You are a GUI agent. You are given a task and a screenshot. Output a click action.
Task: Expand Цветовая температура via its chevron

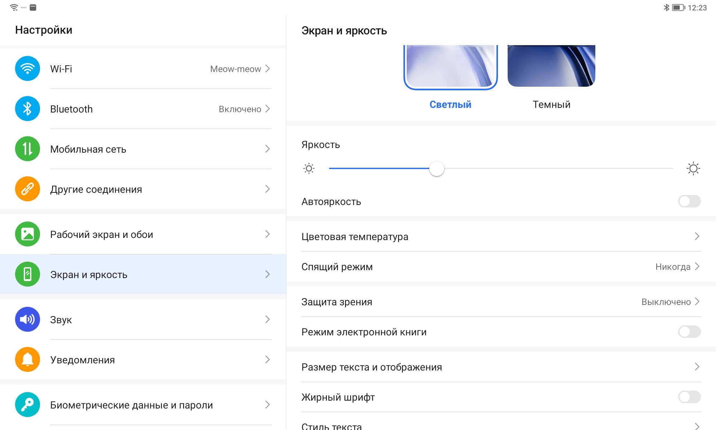(x=697, y=236)
